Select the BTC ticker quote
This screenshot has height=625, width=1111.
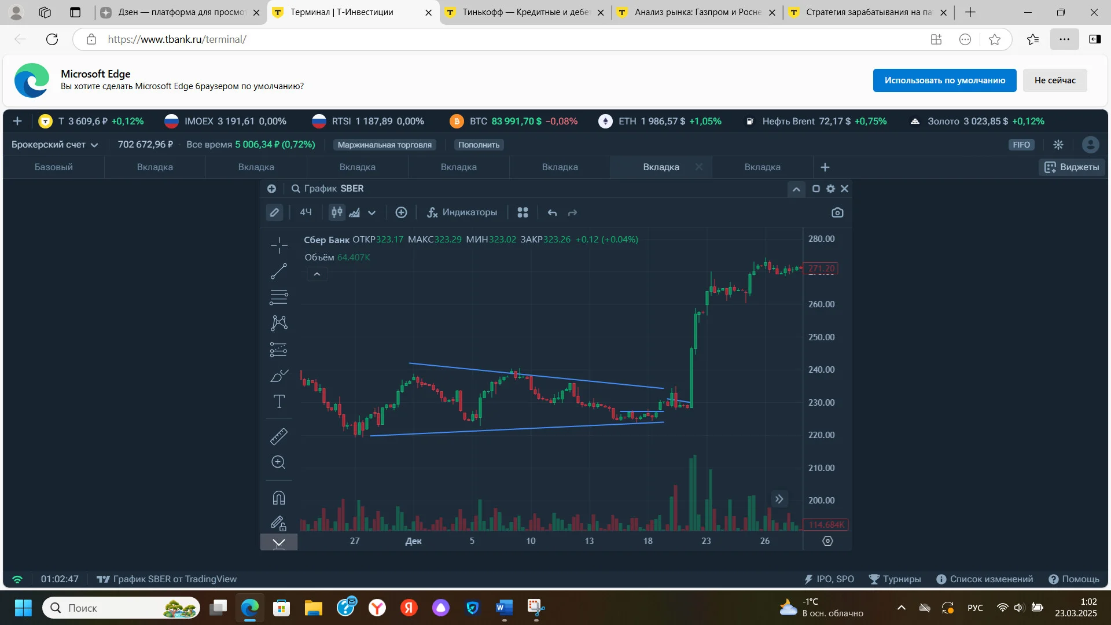click(x=514, y=122)
